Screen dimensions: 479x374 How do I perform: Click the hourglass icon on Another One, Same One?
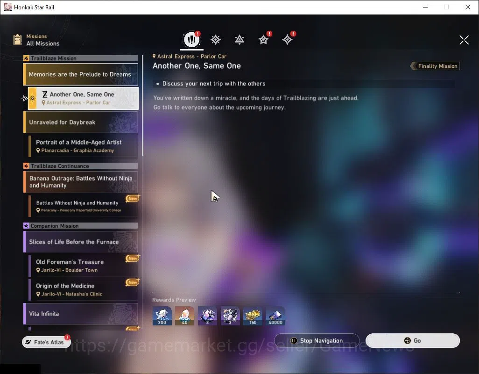[x=45, y=94]
